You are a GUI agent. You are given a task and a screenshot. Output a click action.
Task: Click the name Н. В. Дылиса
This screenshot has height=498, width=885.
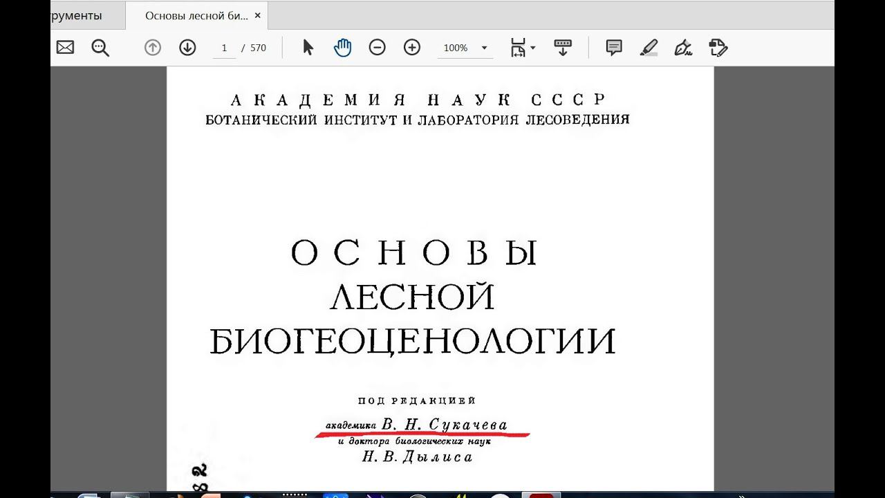(x=418, y=456)
